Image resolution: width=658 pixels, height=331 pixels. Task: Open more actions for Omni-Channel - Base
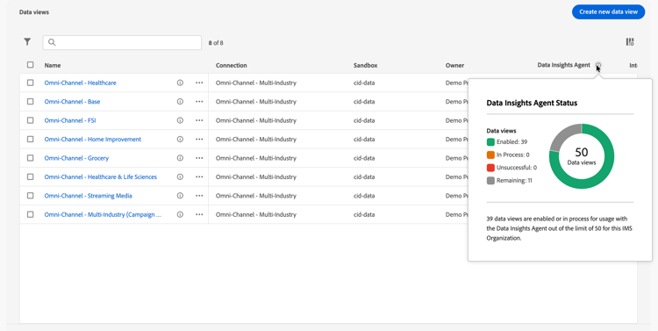[199, 101]
